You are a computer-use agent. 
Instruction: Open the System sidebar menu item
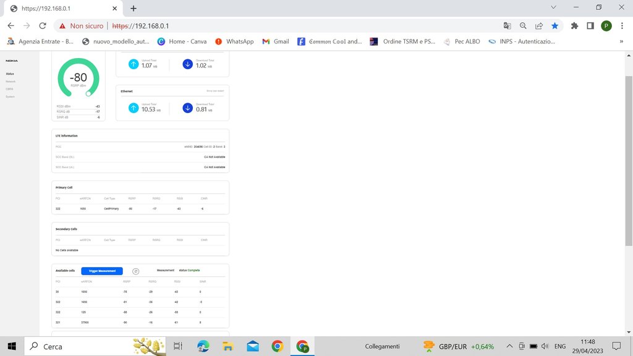click(x=10, y=97)
